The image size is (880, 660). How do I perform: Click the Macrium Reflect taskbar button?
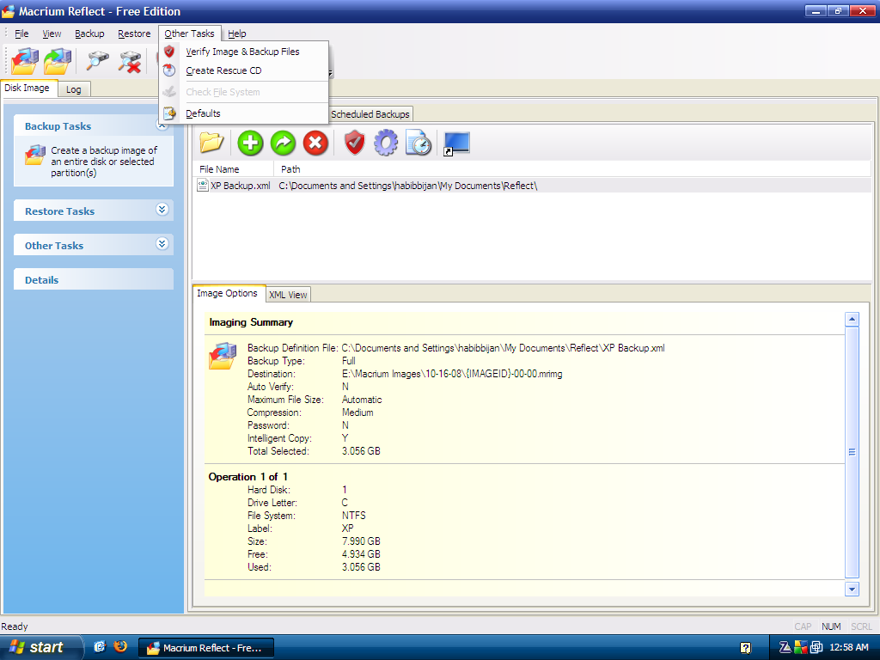(206, 648)
